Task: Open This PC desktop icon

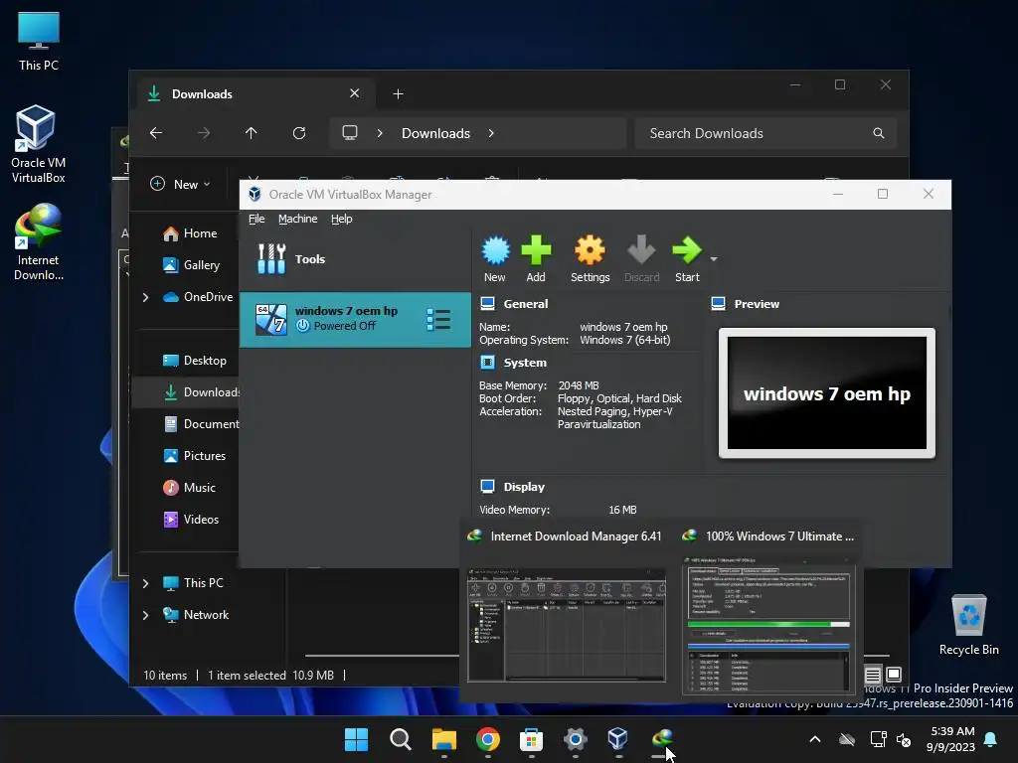Action: tap(39, 42)
